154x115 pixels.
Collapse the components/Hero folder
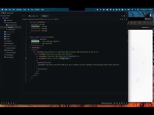point(11,23)
